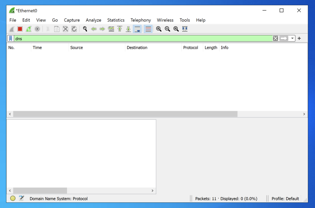Image resolution: width=315 pixels, height=208 pixels.
Task: Sort by the No. column header
Action: tap(19, 48)
